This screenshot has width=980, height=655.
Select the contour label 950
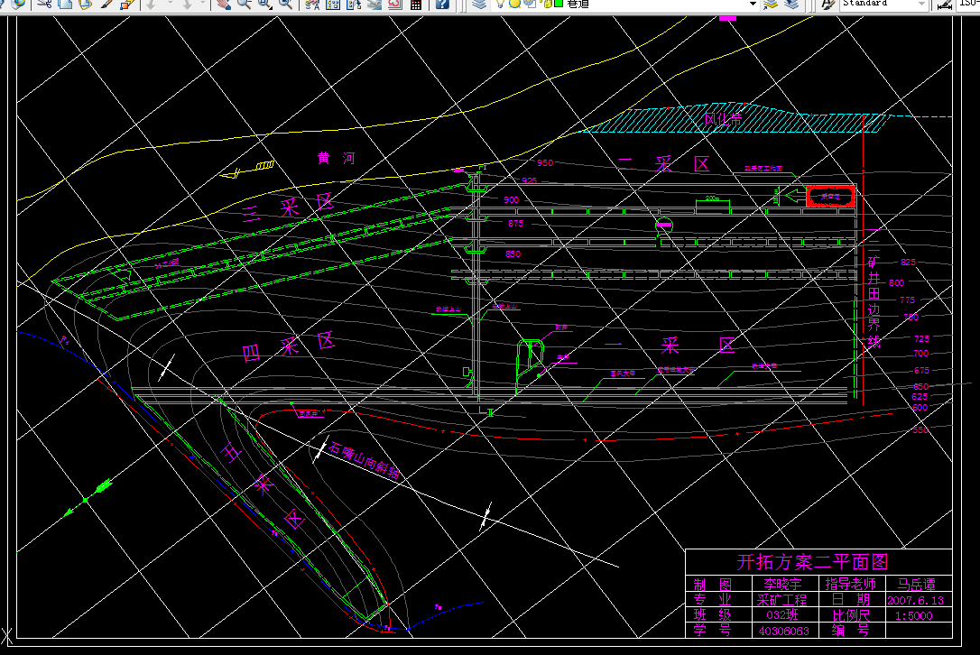click(545, 162)
